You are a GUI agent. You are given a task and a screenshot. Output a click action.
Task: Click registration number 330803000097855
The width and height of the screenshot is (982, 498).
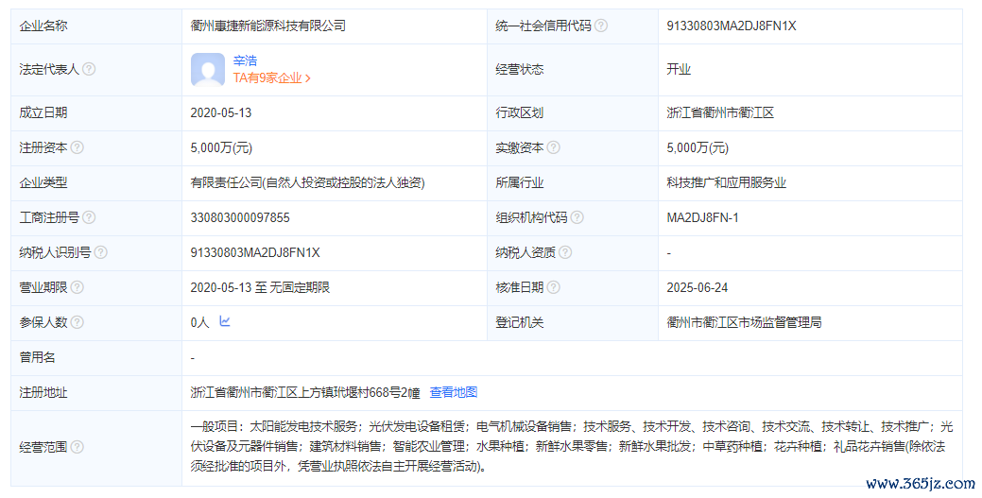point(240,217)
